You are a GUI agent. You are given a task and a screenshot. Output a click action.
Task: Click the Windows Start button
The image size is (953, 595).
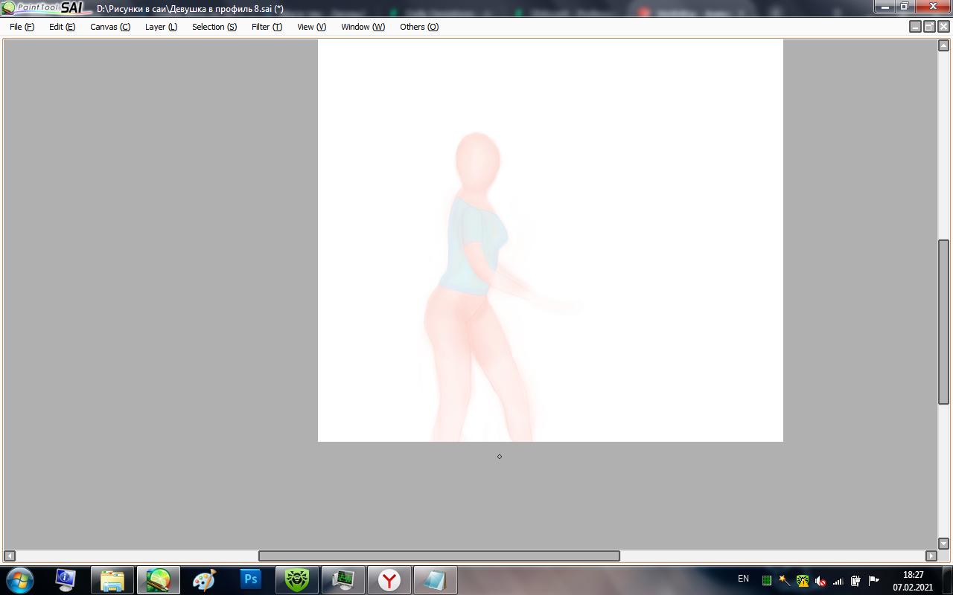coord(19,579)
